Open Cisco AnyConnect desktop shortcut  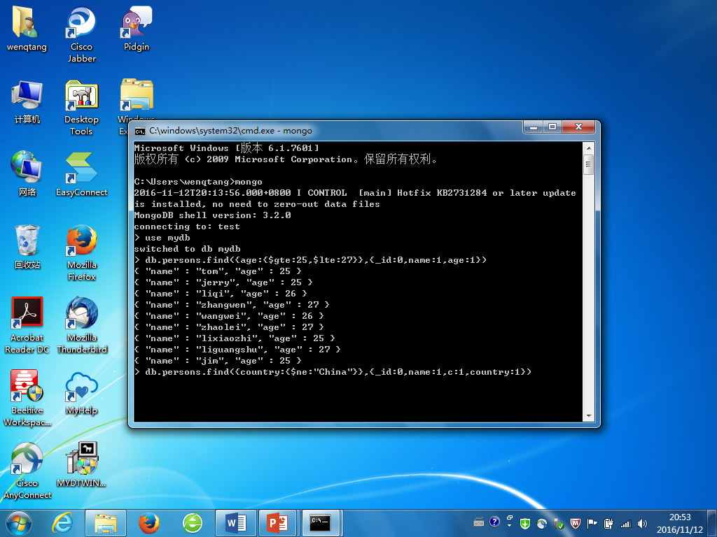tap(27, 471)
